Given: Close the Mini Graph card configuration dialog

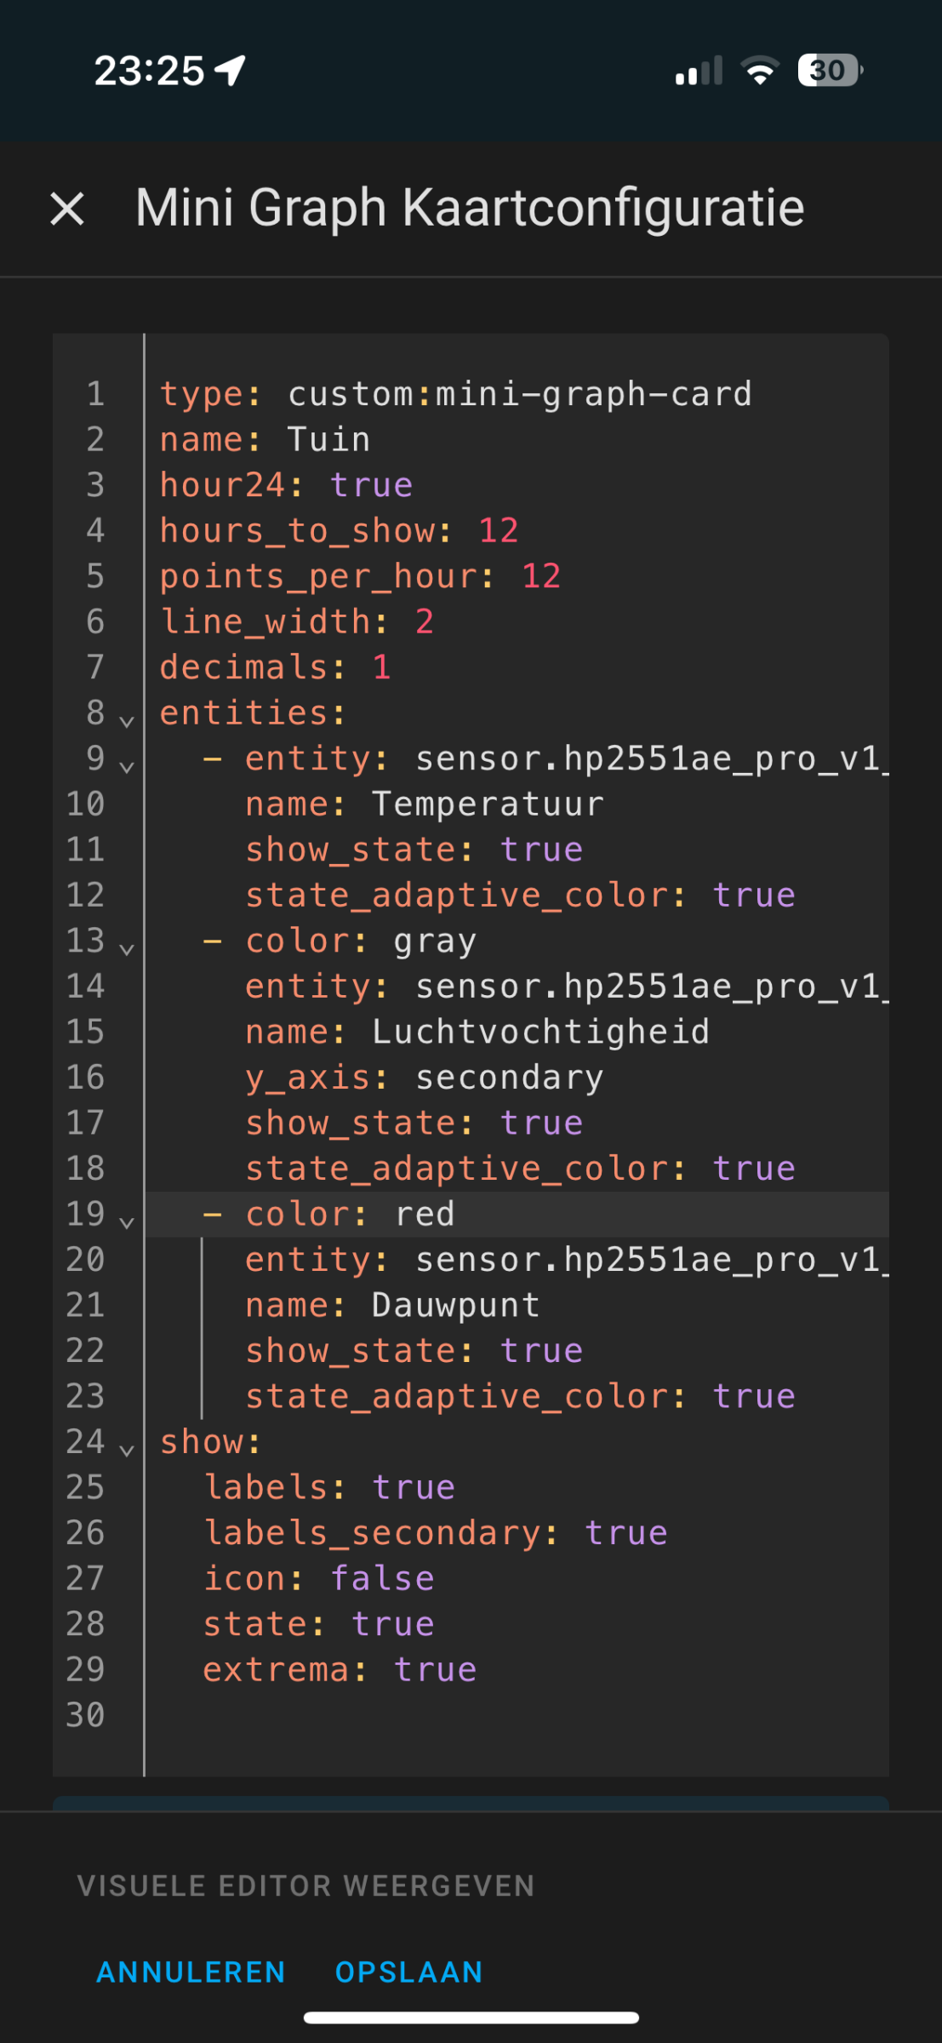Looking at the screenshot, I should (67, 209).
